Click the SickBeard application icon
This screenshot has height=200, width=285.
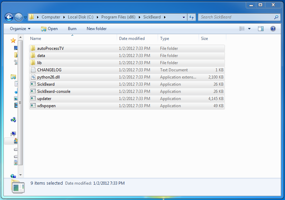(33, 84)
